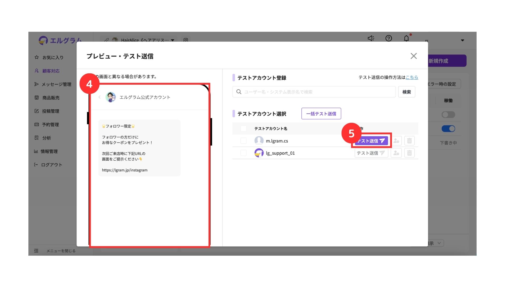505x284 pixels.
Task: Click the 一括テスト送信 button
Action: coord(321,114)
